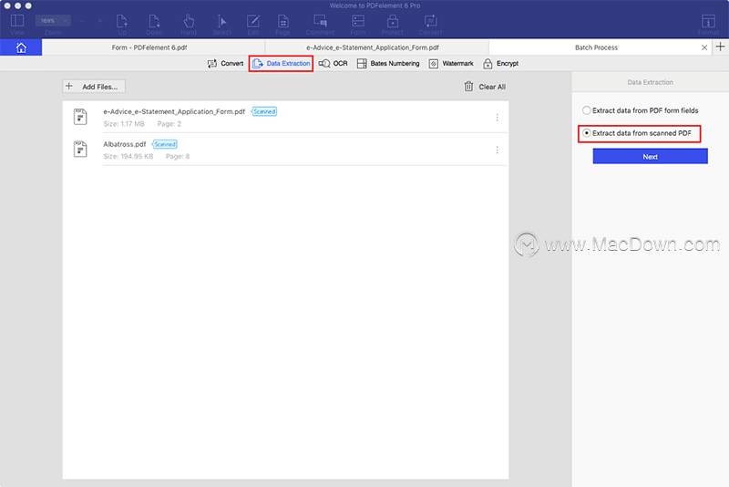Choose Extract data from scanned PDF
729x487 pixels.
pyautogui.click(x=637, y=133)
